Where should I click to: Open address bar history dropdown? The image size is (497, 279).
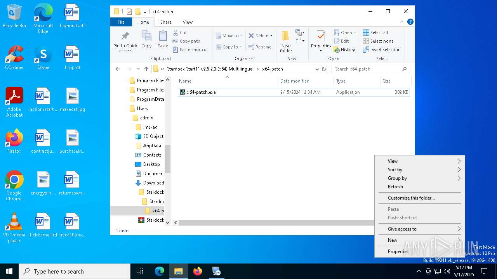tap(317, 69)
